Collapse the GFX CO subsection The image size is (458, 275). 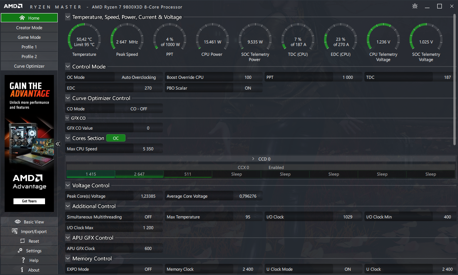[x=67, y=118]
